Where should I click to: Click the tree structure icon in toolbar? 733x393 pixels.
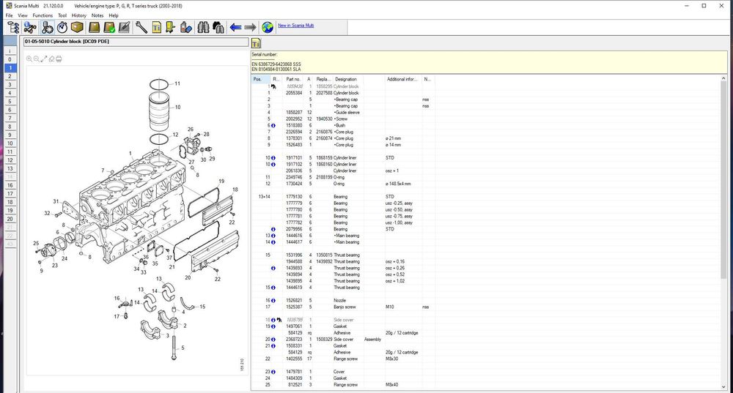tap(12, 28)
